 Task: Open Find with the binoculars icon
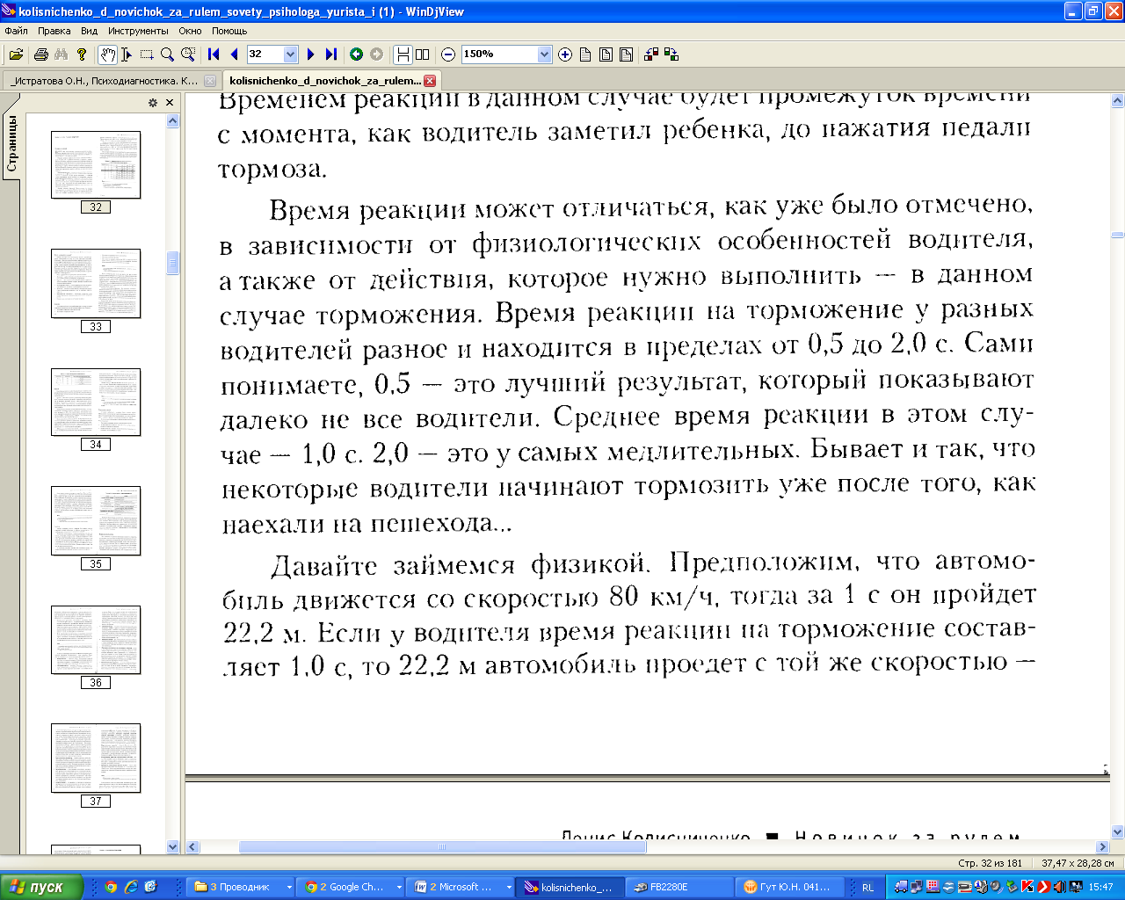[x=61, y=54]
